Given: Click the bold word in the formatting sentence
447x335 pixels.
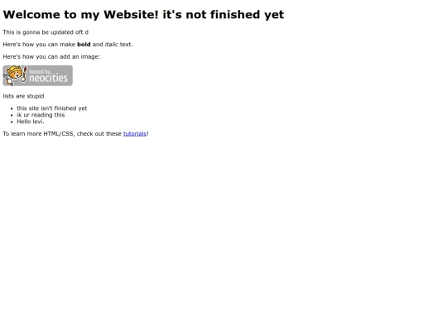Looking at the screenshot, I should pos(84,45).
